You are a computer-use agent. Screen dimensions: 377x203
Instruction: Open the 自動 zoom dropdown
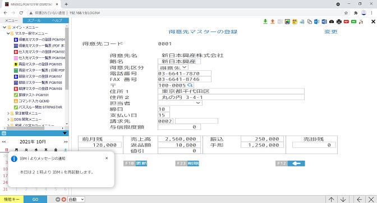coord(76,200)
